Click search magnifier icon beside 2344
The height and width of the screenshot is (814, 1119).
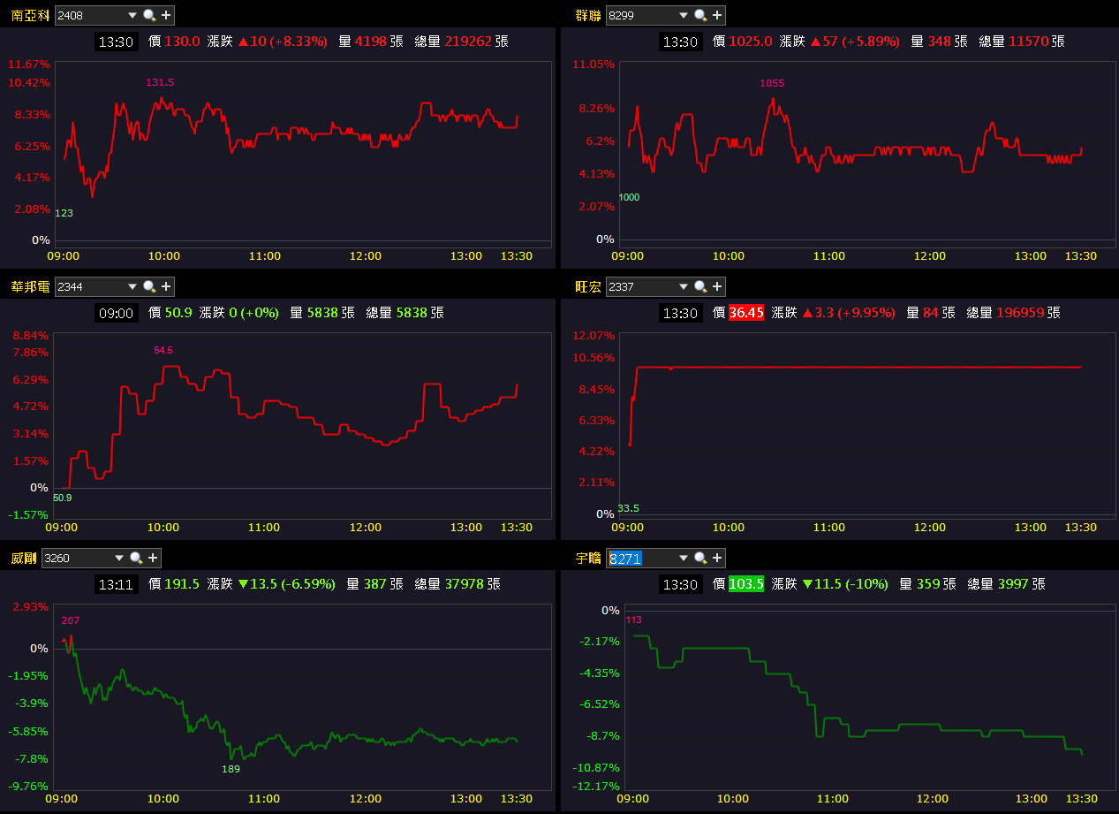(149, 286)
